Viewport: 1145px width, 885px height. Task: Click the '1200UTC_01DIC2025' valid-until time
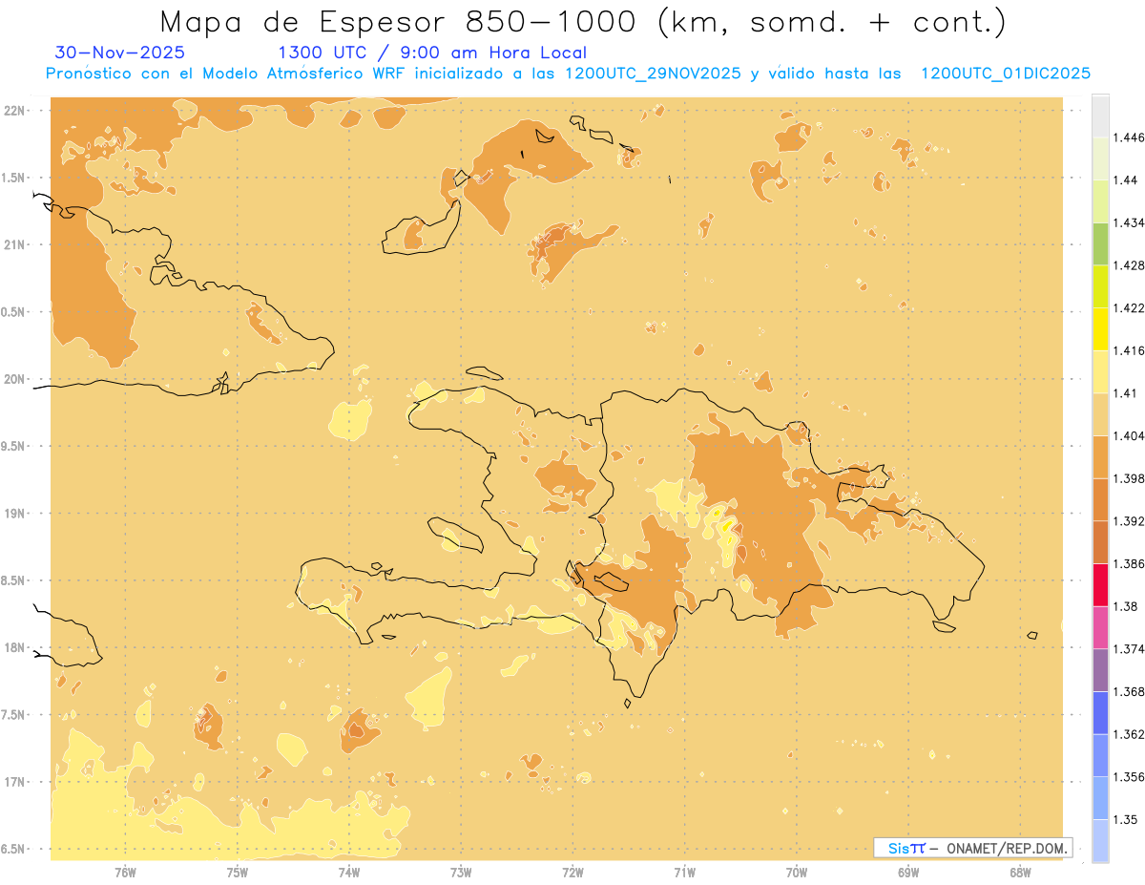coord(1005,74)
